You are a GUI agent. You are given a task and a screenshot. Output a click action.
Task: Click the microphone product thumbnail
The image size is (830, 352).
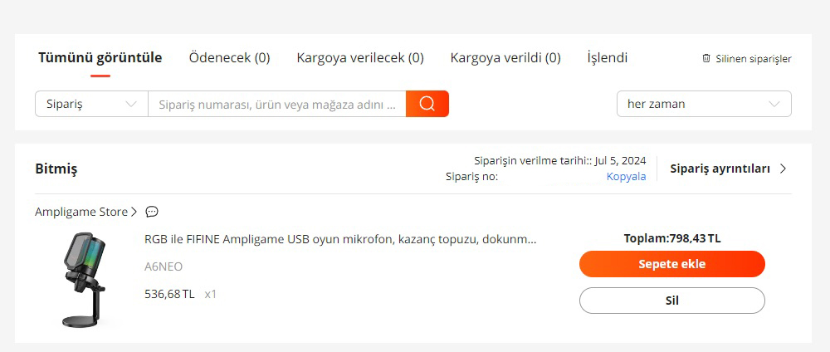tap(84, 279)
